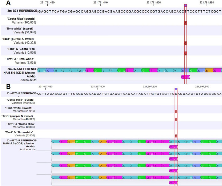Select the G variant in panel A 'Tim1' & 'Costa Rica' track
The height and width of the screenshot is (186, 222).
pos(186,53)
